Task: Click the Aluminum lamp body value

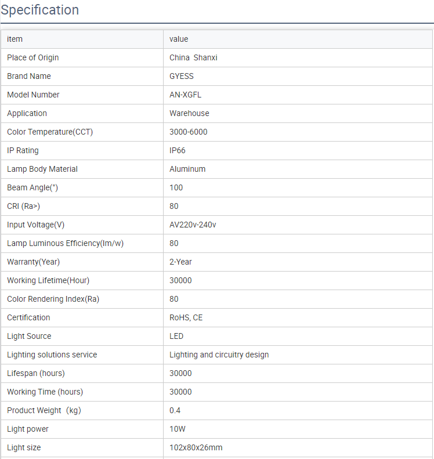Action: coord(187,169)
